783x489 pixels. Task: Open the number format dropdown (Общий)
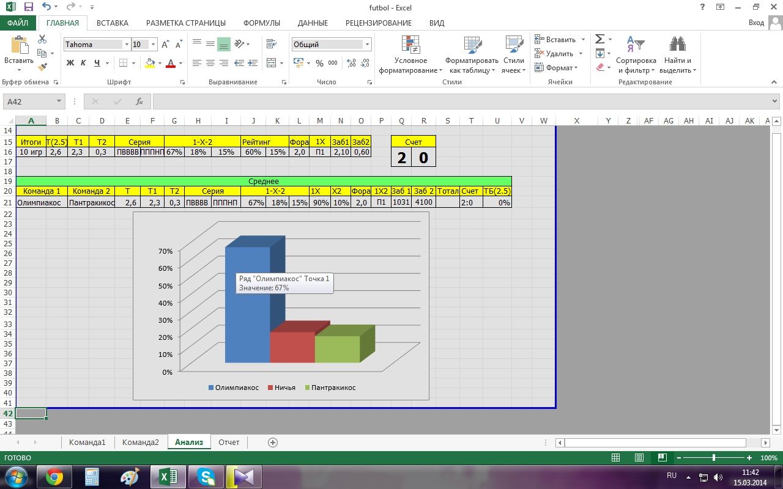[x=368, y=45]
